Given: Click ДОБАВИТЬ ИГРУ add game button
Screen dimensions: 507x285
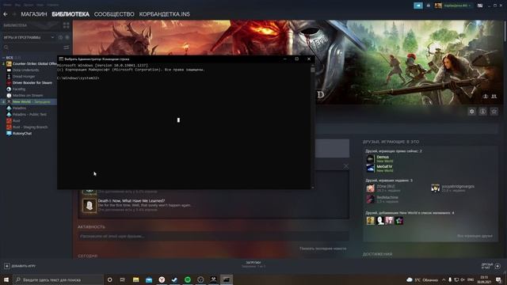Looking at the screenshot, I should (x=20, y=266).
